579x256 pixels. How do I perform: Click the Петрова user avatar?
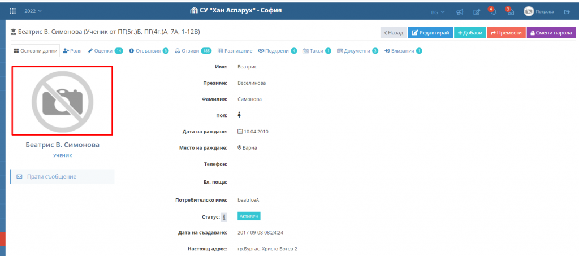click(x=529, y=11)
